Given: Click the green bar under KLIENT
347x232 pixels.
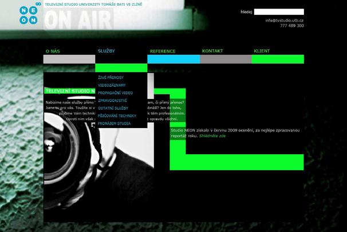Looking at the screenshot, I should (278, 59).
